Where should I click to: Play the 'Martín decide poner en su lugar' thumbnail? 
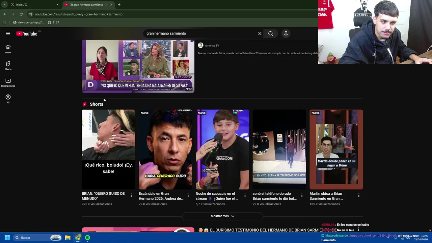(336, 149)
